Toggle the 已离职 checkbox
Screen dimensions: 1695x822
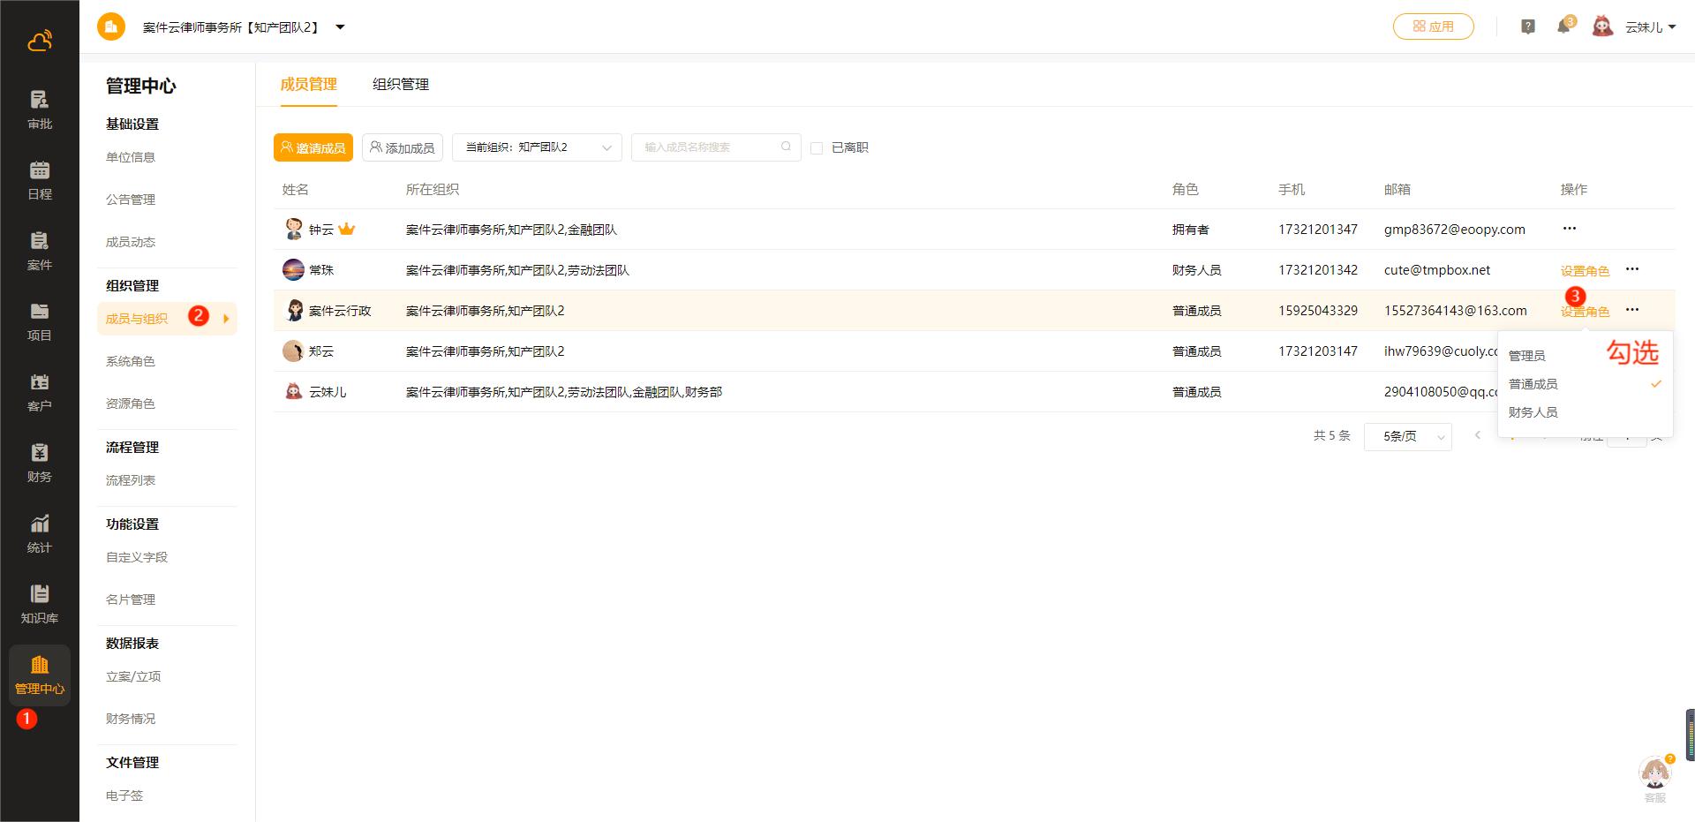pos(817,148)
